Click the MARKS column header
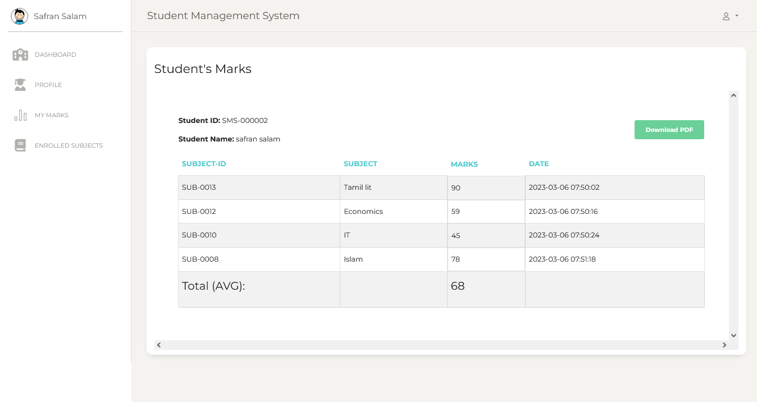 click(464, 164)
